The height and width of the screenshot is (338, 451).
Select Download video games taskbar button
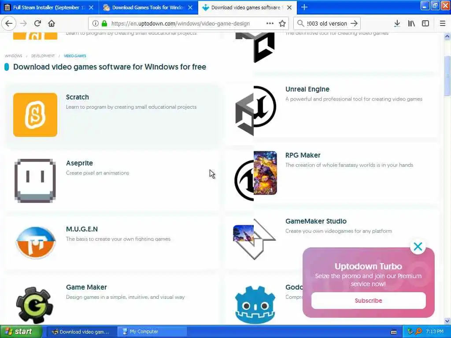(81, 332)
